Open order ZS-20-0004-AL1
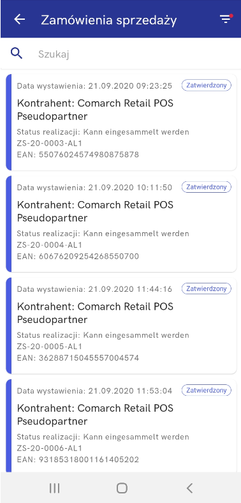Screen dimensions: 241x503 (121, 224)
